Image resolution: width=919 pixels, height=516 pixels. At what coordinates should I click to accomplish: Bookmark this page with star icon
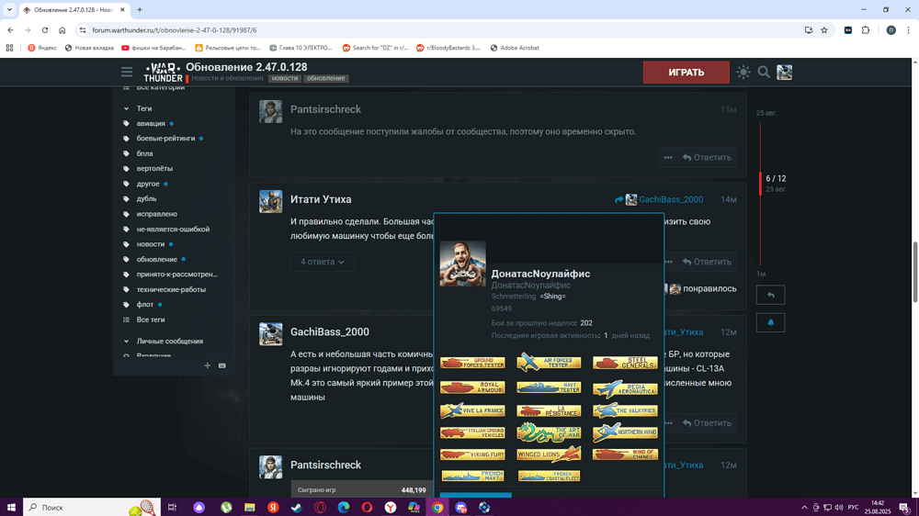[824, 30]
